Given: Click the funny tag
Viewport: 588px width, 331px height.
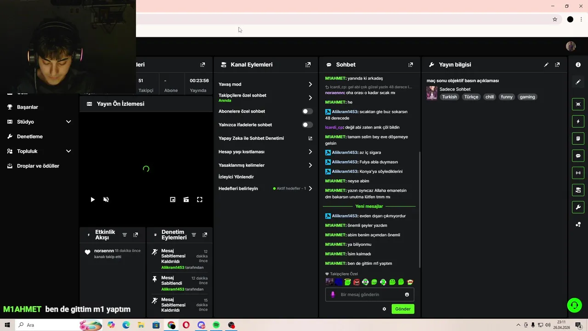Looking at the screenshot, I should tap(507, 97).
